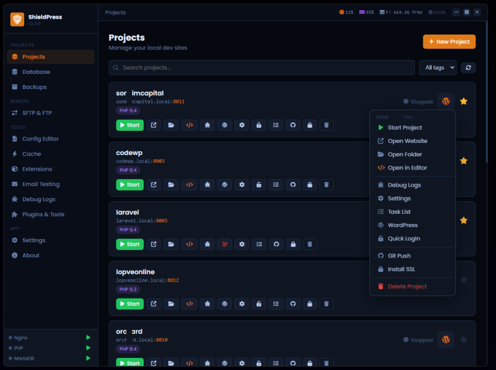This screenshot has height=370, width=496.
Task: Toggle favorite star for laravel project
Action: (x=464, y=220)
